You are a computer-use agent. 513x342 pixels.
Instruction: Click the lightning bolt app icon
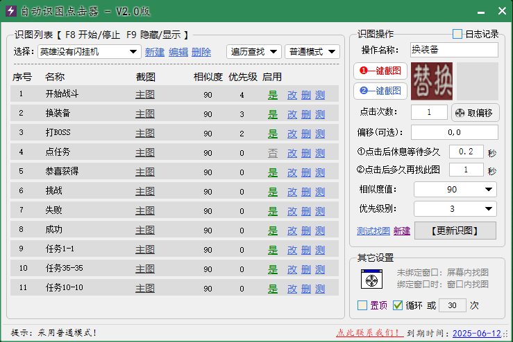click(10, 11)
